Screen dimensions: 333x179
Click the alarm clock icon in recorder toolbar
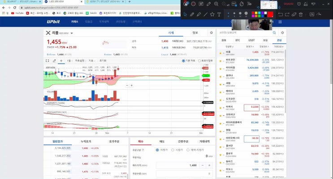pos(299,4)
